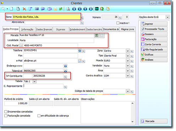Screen dimensions: 176x131
Task: Open print preview document magnifier icon
Action: click(x=68, y=9)
